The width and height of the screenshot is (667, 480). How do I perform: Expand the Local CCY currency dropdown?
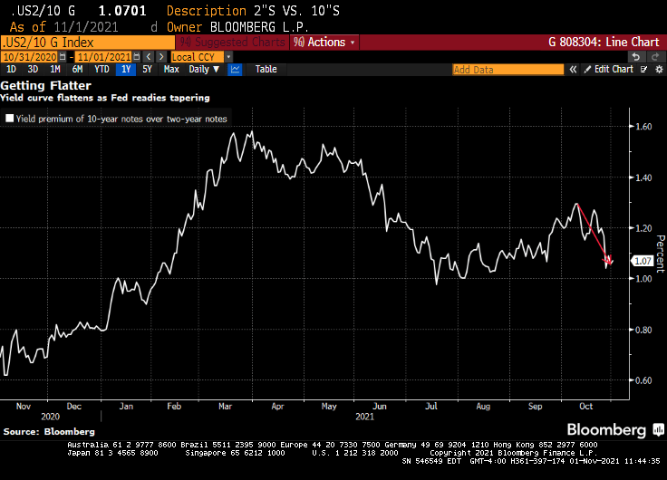(x=228, y=56)
